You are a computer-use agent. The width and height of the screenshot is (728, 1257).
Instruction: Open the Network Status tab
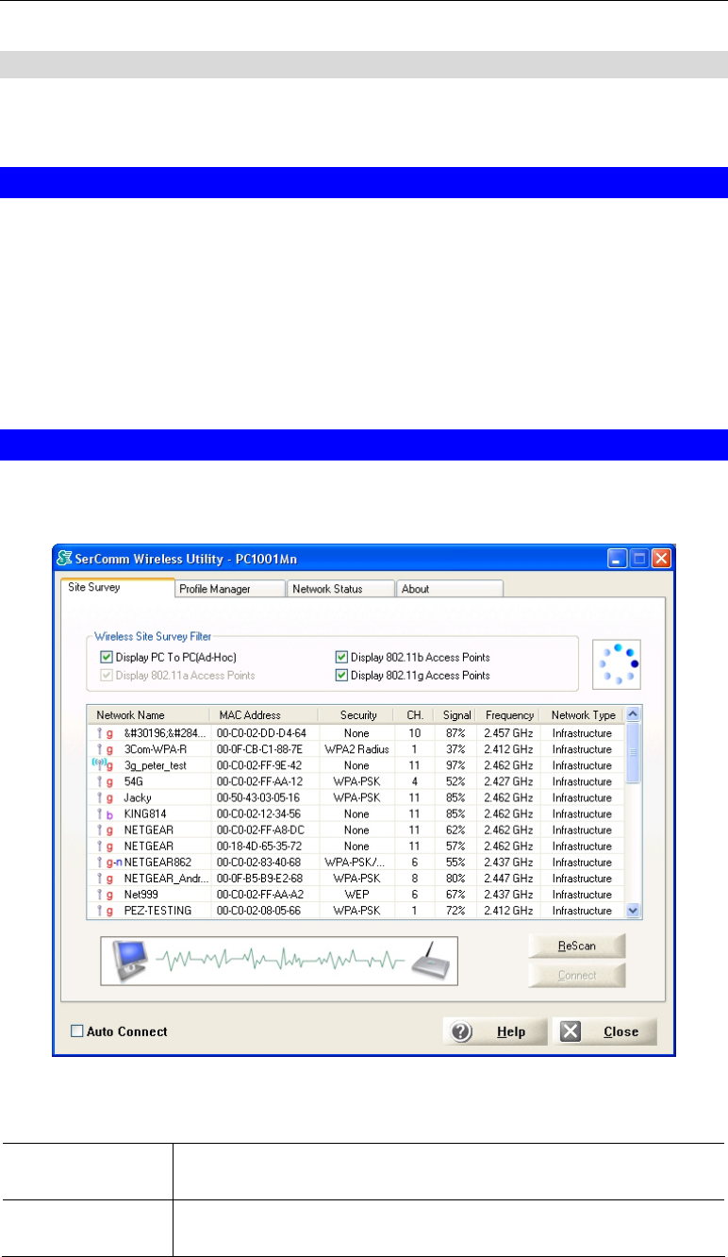pyautogui.click(x=339, y=589)
